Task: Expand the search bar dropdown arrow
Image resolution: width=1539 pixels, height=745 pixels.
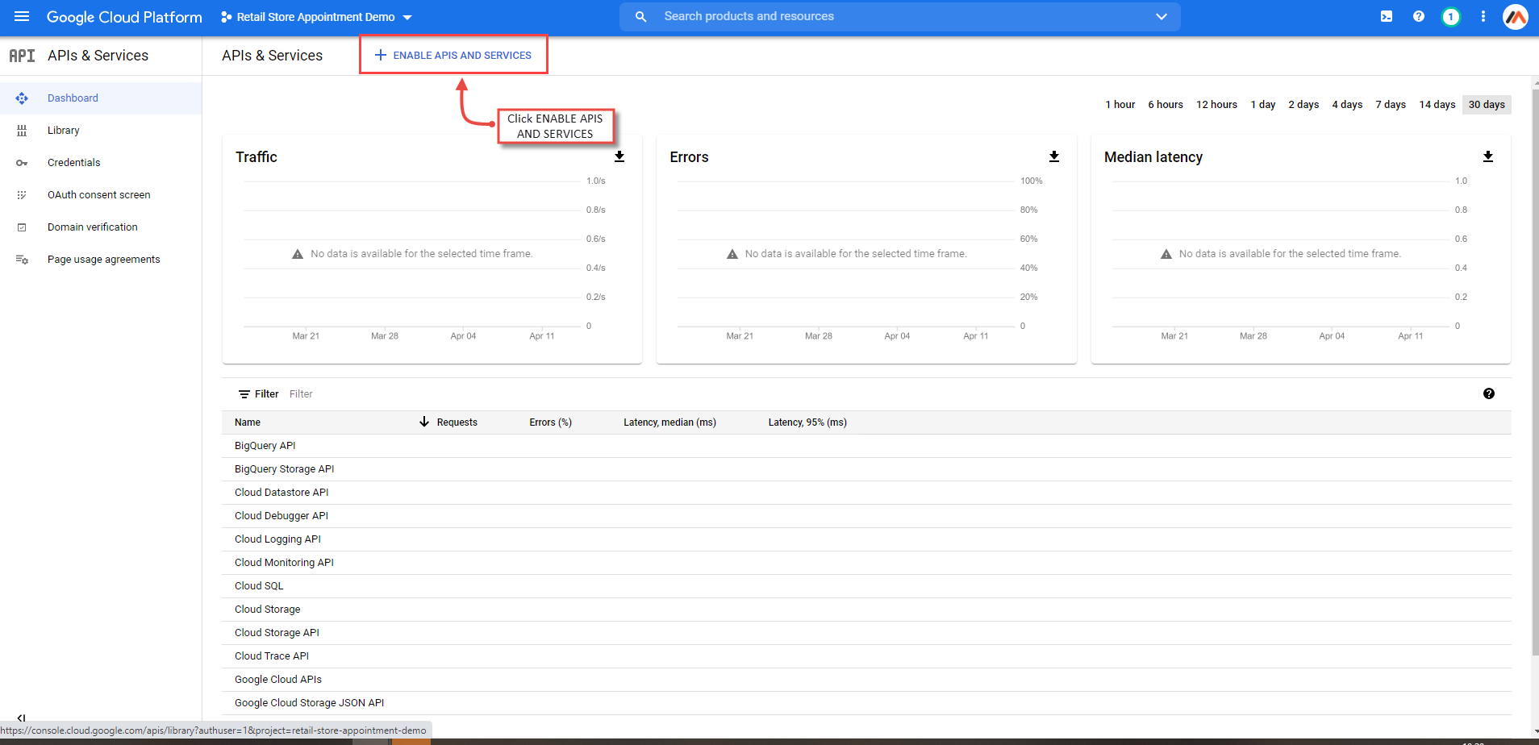Action: click(x=1161, y=16)
